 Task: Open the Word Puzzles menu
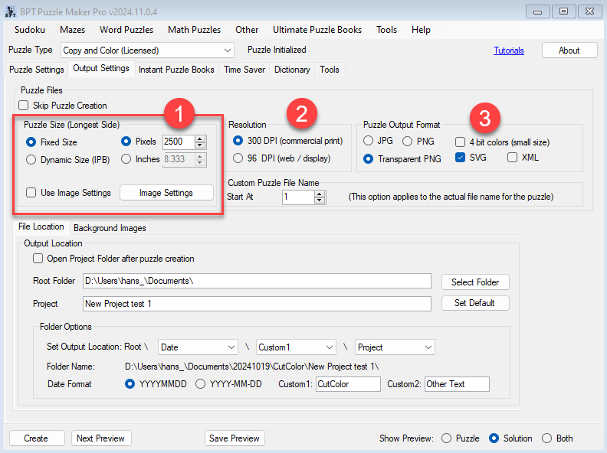pyautogui.click(x=128, y=30)
